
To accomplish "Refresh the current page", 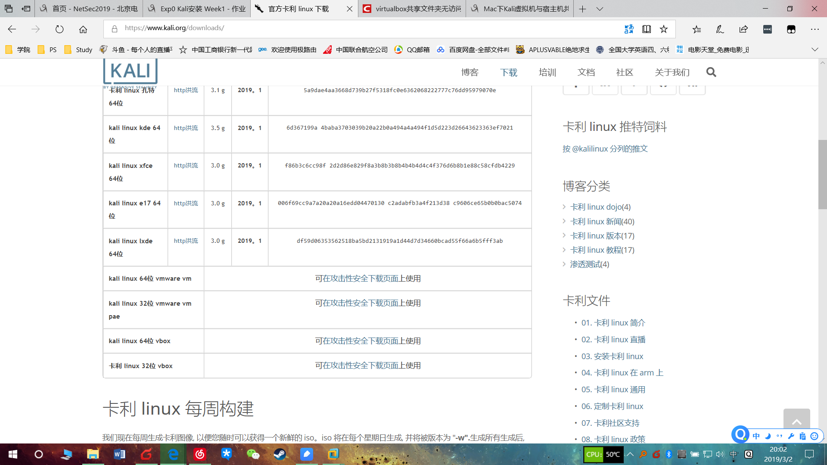I will tap(59, 29).
